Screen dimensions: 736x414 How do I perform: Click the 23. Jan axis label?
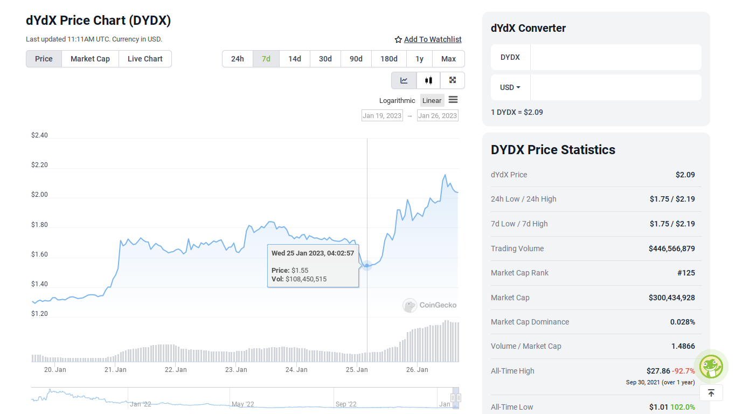(236, 370)
